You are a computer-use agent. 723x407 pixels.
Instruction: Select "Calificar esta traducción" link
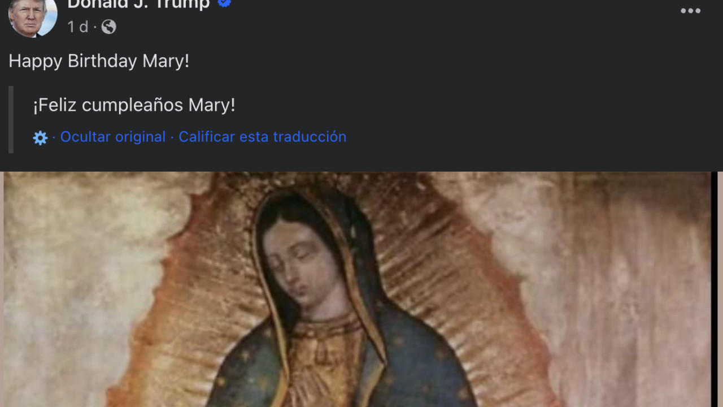pos(263,137)
